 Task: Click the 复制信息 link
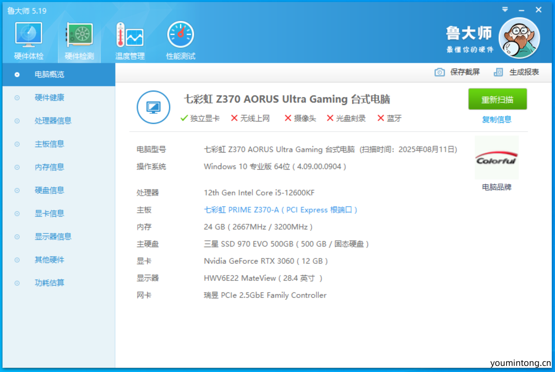point(496,120)
